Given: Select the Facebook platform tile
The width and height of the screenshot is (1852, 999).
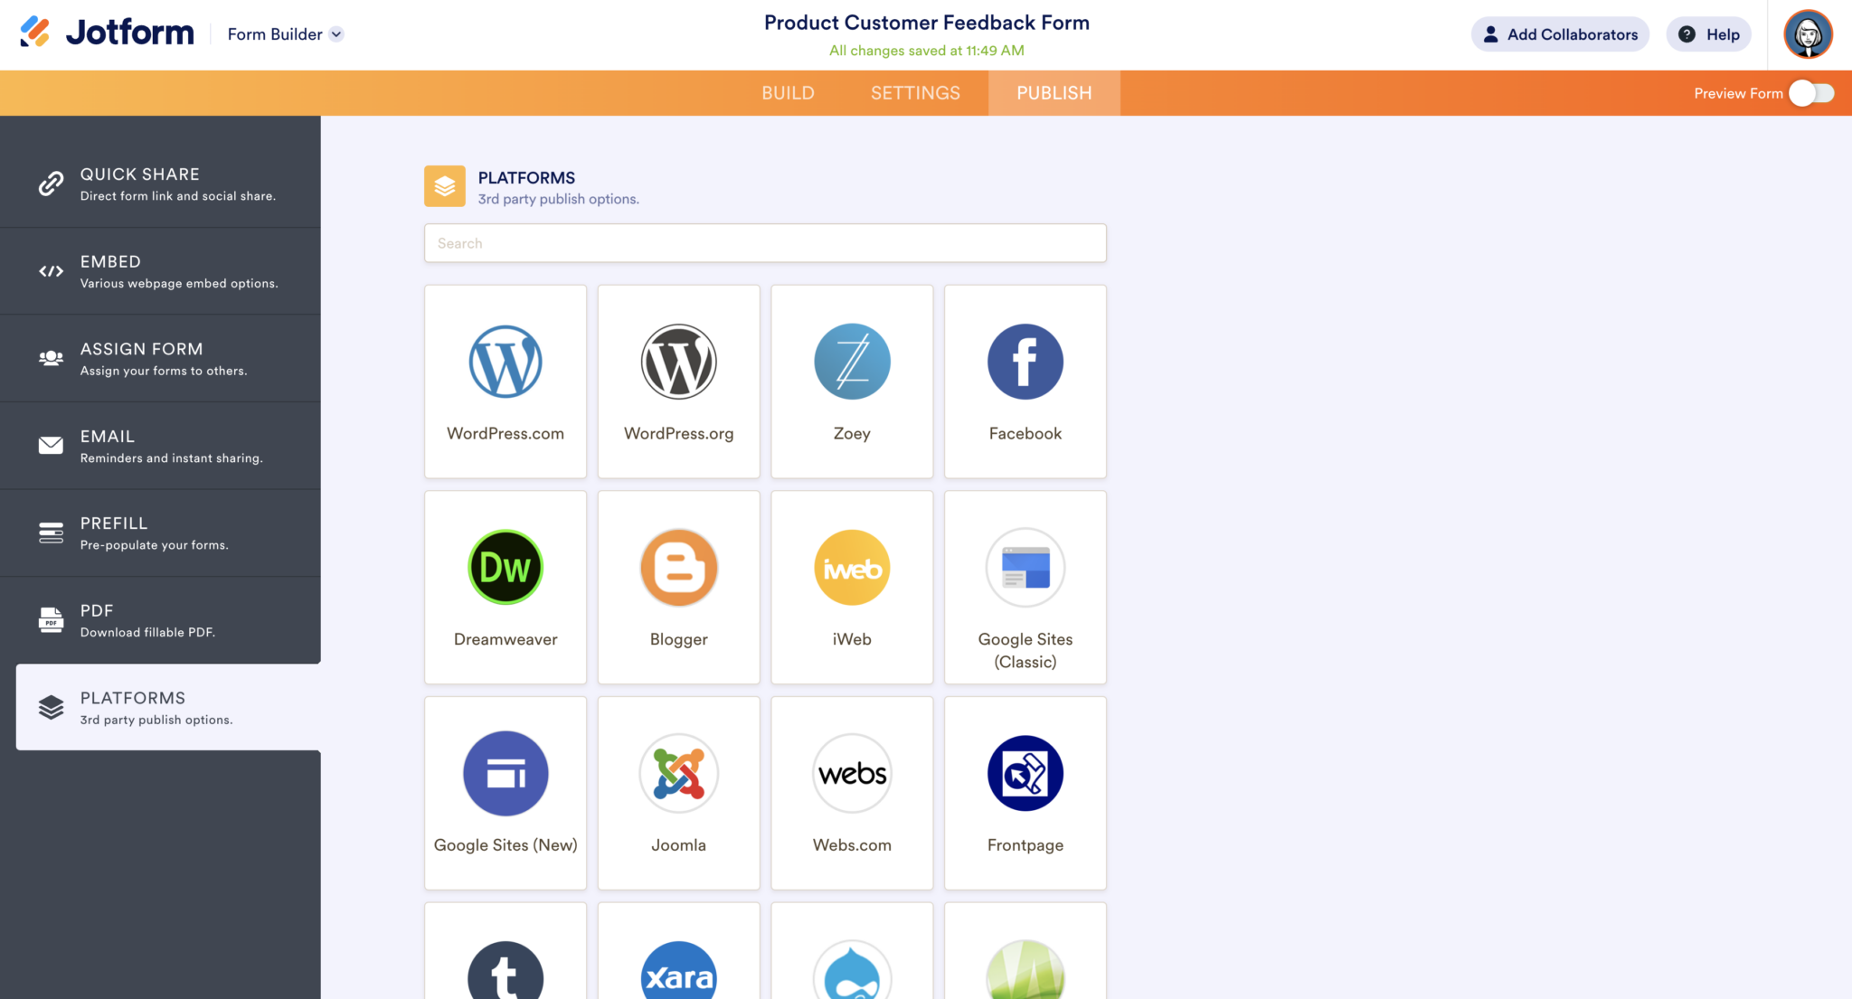Looking at the screenshot, I should 1025,381.
